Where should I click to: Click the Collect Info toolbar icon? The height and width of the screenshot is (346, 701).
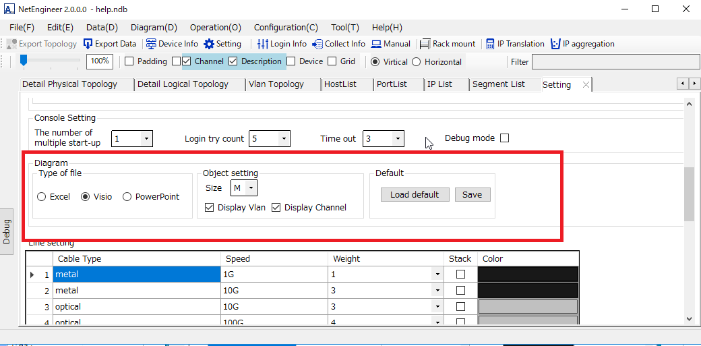(x=317, y=44)
